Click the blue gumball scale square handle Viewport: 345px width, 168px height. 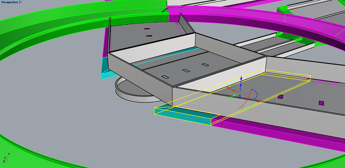click(240, 96)
